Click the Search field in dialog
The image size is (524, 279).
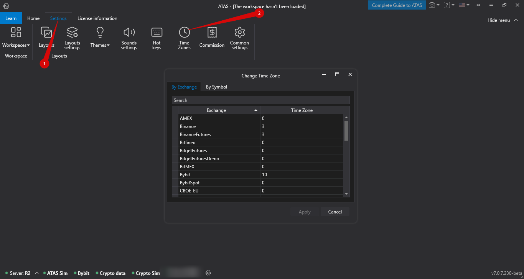pyautogui.click(x=261, y=100)
